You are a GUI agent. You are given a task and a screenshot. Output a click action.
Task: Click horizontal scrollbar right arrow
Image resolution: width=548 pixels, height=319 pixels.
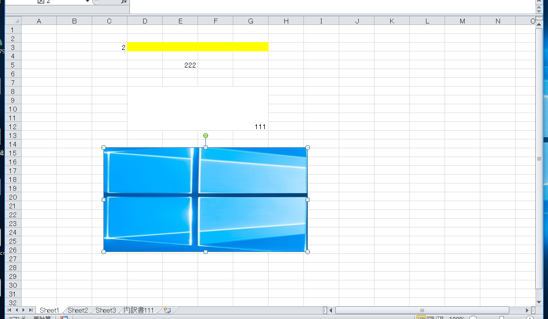527,310
